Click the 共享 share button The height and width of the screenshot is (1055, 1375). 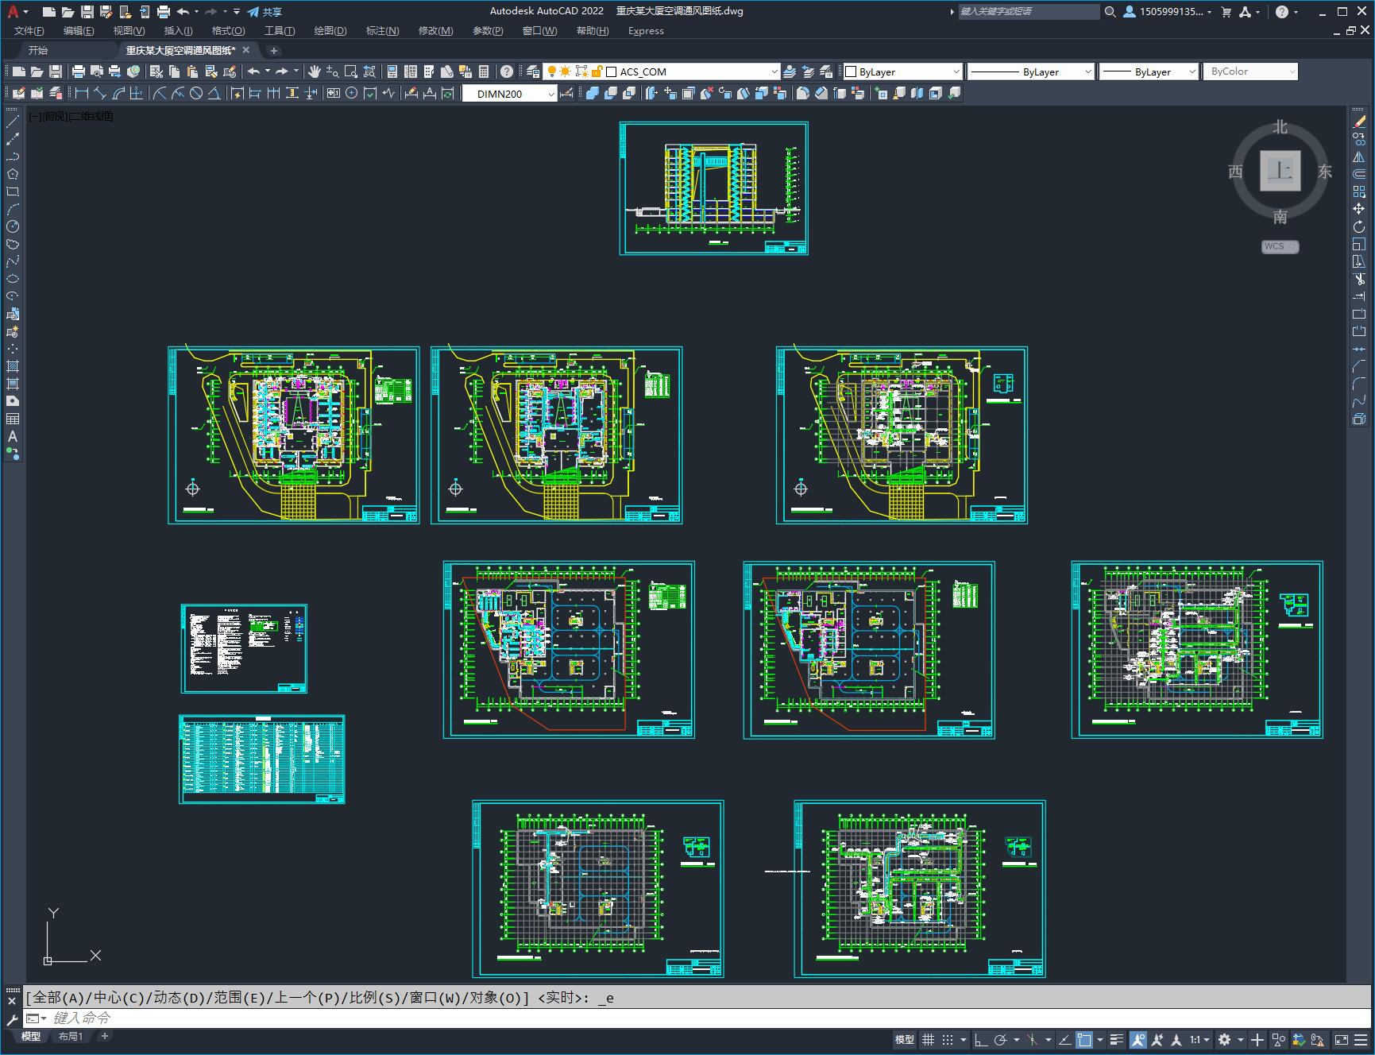pyautogui.click(x=265, y=12)
